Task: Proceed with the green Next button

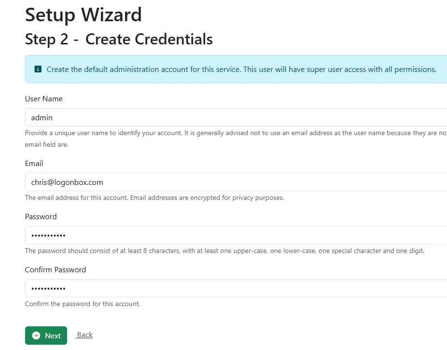Action: (46, 336)
